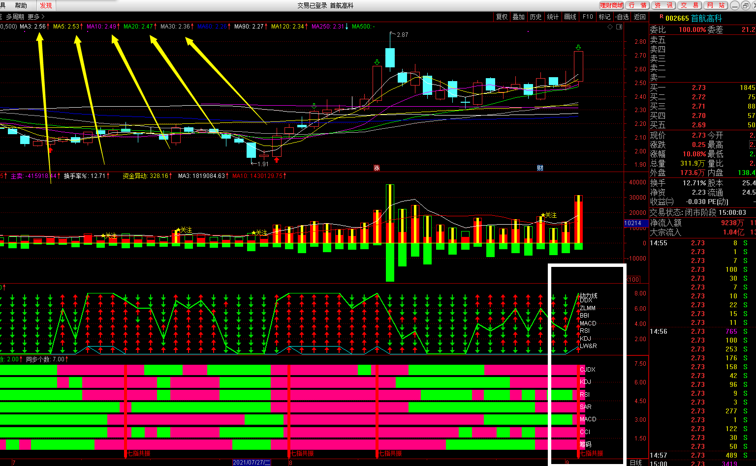Open the 日线 period selector
The width and height of the screenshot is (756, 466).
click(636, 462)
